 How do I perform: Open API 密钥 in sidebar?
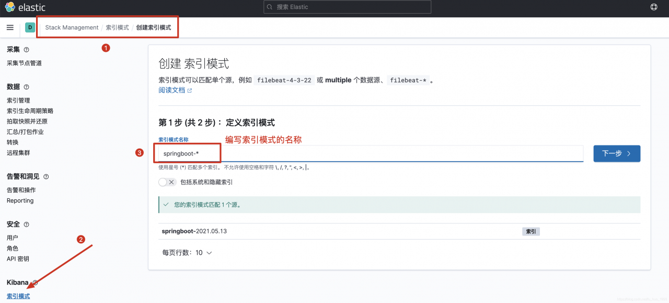coord(18,259)
